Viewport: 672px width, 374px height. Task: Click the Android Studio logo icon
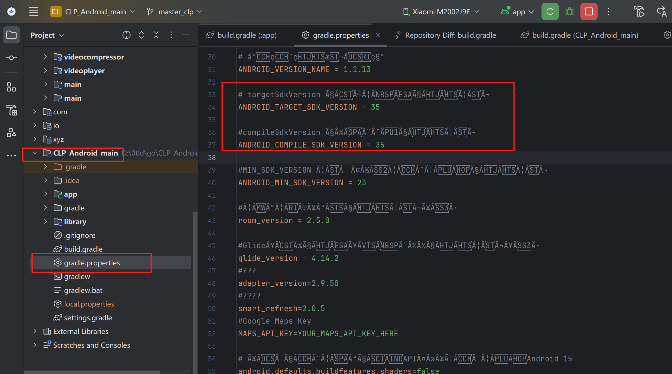pyautogui.click(x=11, y=12)
